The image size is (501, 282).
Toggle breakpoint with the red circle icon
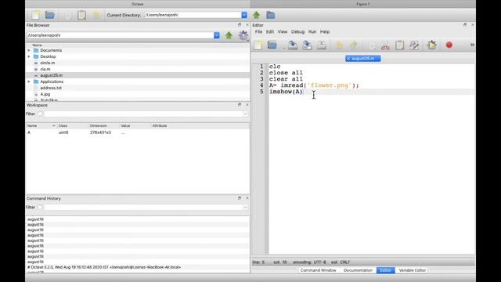449,45
